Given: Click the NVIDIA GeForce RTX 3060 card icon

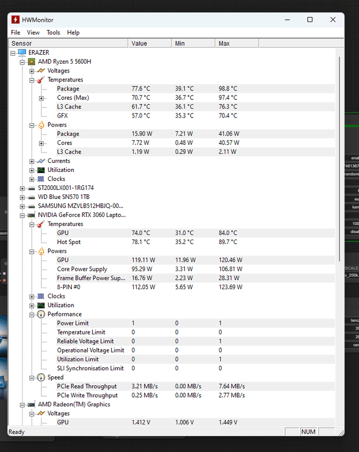Looking at the screenshot, I should point(31,215).
